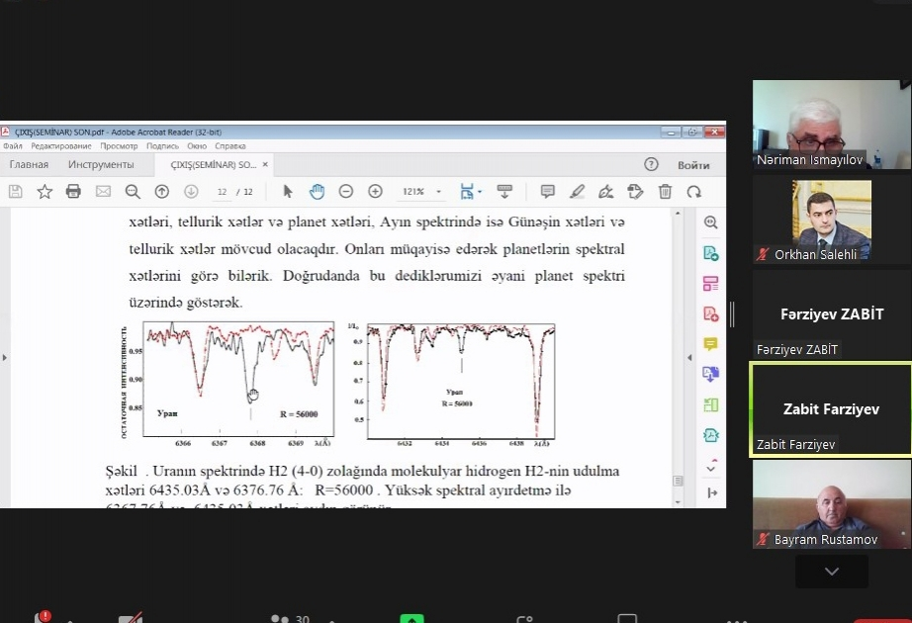Open the help question mark icon
Image resolution: width=912 pixels, height=623 pixels.
point(651,164)
